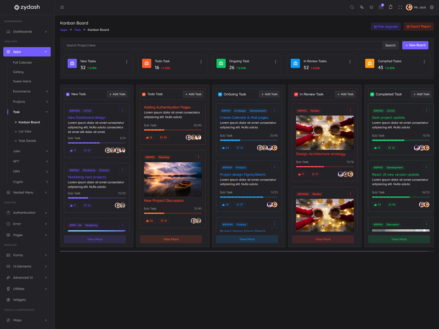Open the notifications bell icon
The height and width of the screenshot is (329, 439).
[x=390, y=7]
